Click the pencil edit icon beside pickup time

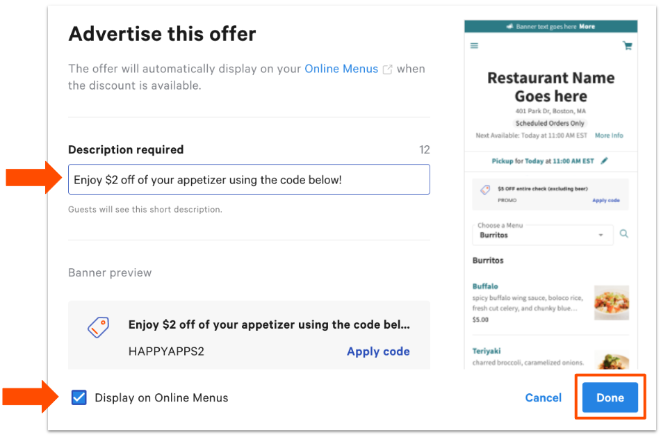(604, 160)
